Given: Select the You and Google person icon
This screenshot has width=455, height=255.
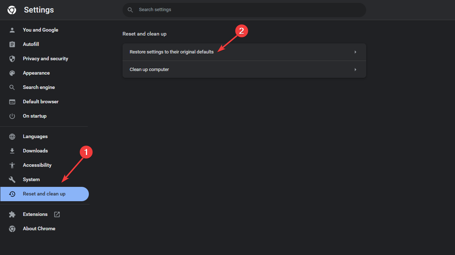Looking at the screenshot, I should pyautogui.click(x=12, y=30).
